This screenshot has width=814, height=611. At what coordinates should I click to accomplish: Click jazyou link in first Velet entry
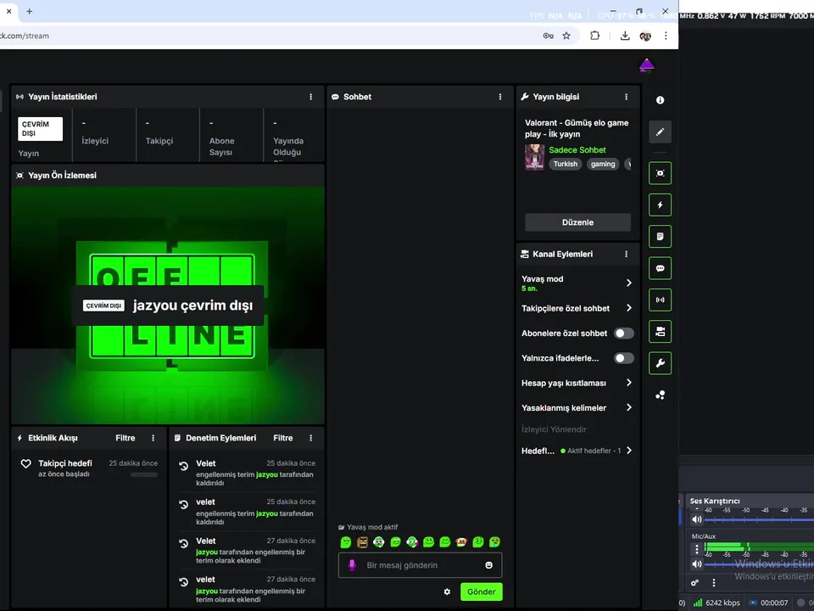tap(267, 474)
